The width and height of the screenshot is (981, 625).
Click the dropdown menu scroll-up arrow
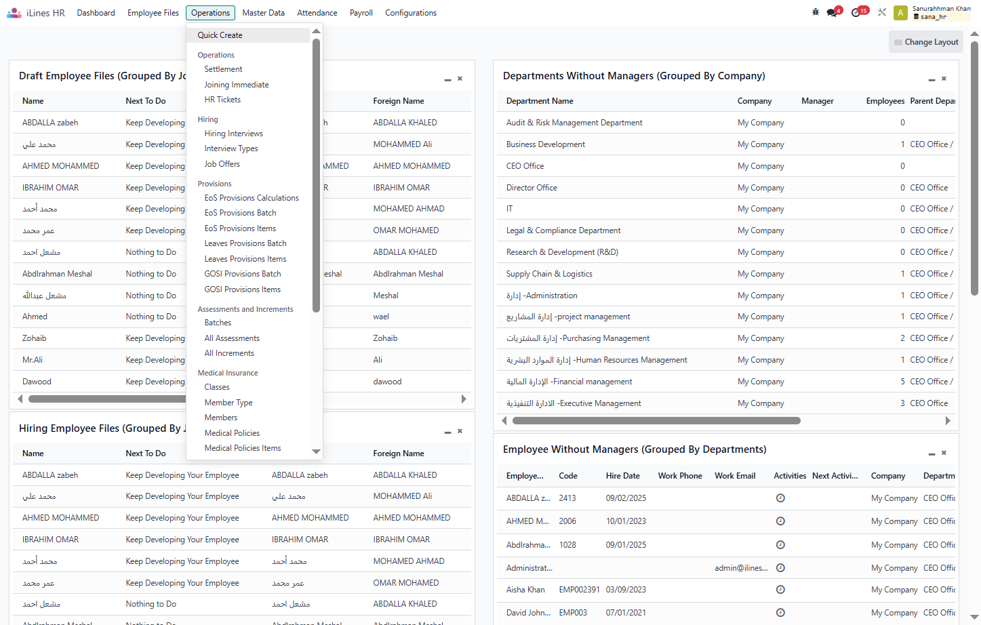pyautogui.click(x=316, y=31)
